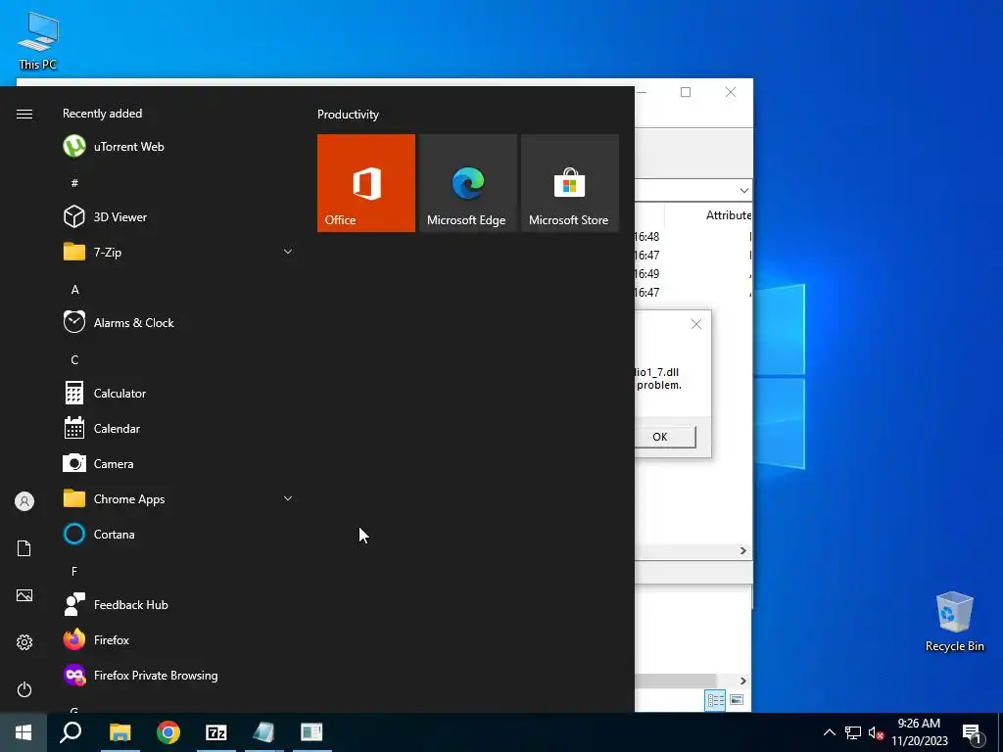Open Chrome Apps folder entry
The width and height of the screenshot is (1003, 752).
click(178, 498)
